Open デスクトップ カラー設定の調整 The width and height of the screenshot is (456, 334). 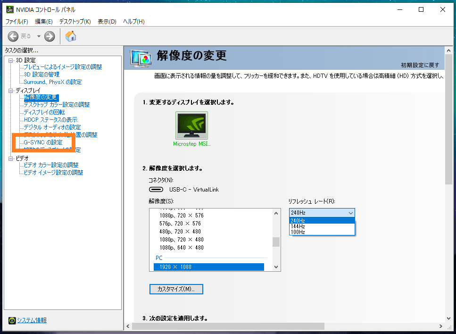(x=57, y=105)
